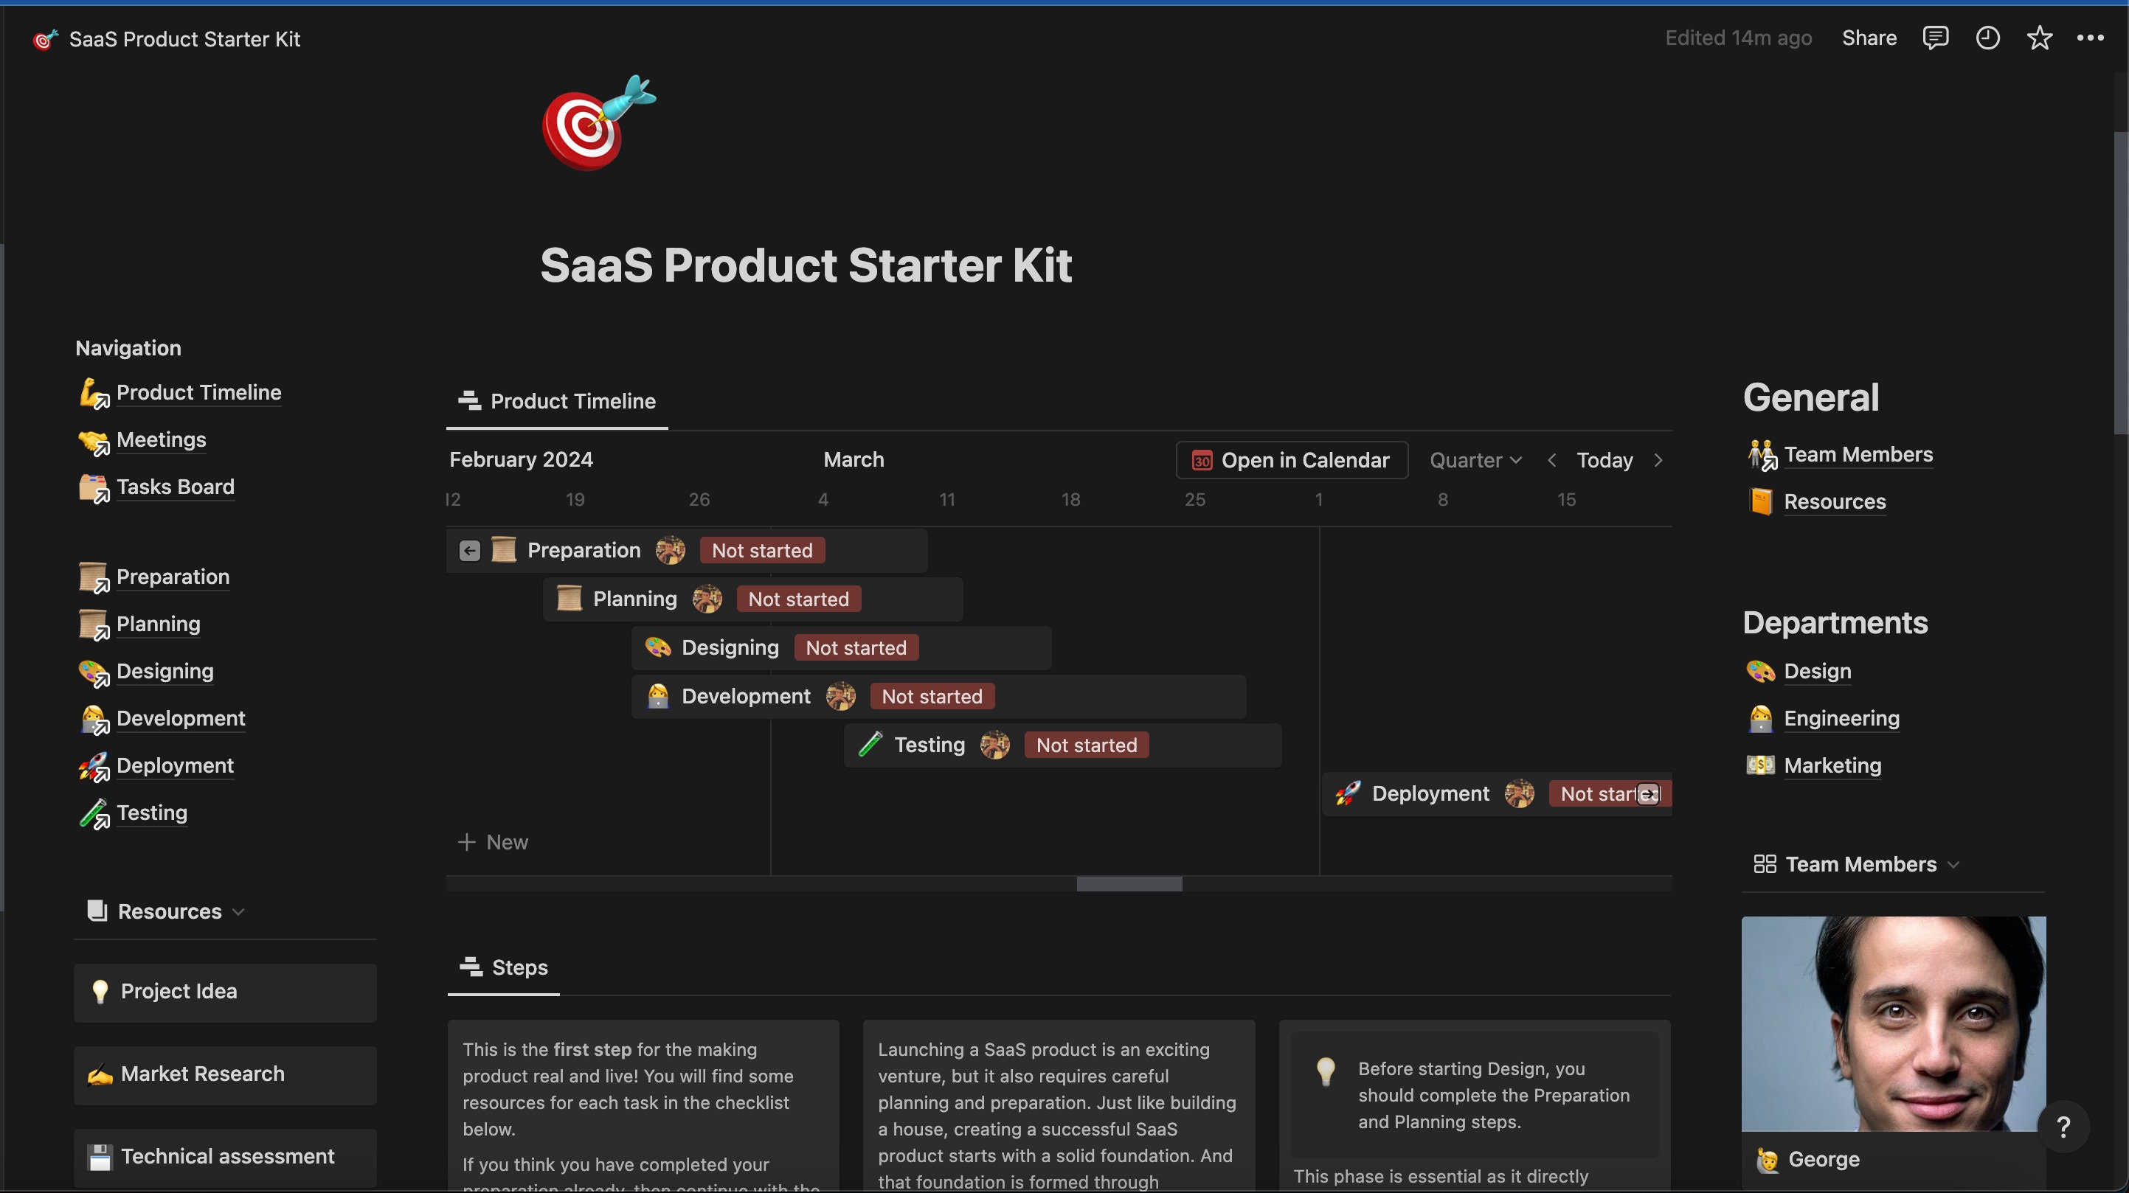This screenshot has width=2129, height=1193.
Task: Star the page to add it to favorites
Action: pyautogui.click(x=2040, y=38)
